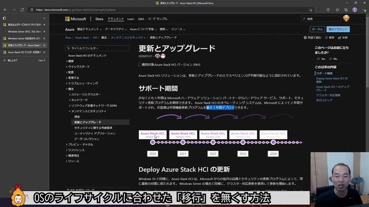Click the 無料アカウント button

[x=338, y=29]
